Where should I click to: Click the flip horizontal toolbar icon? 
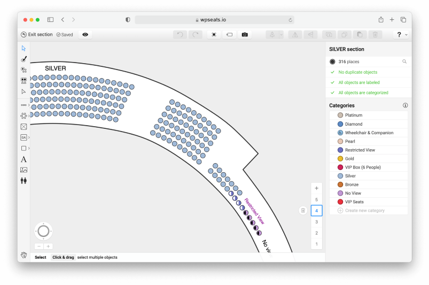pos(295,35)
